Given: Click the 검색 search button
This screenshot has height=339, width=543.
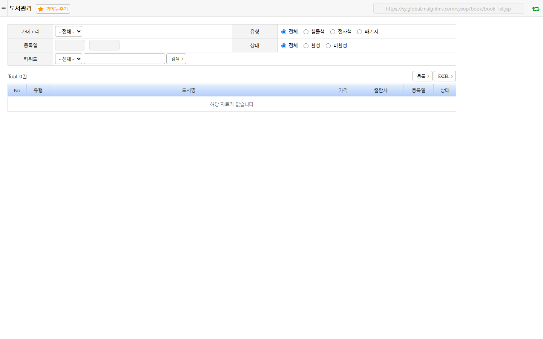Looking at the screenshot, I should point(176,59).
